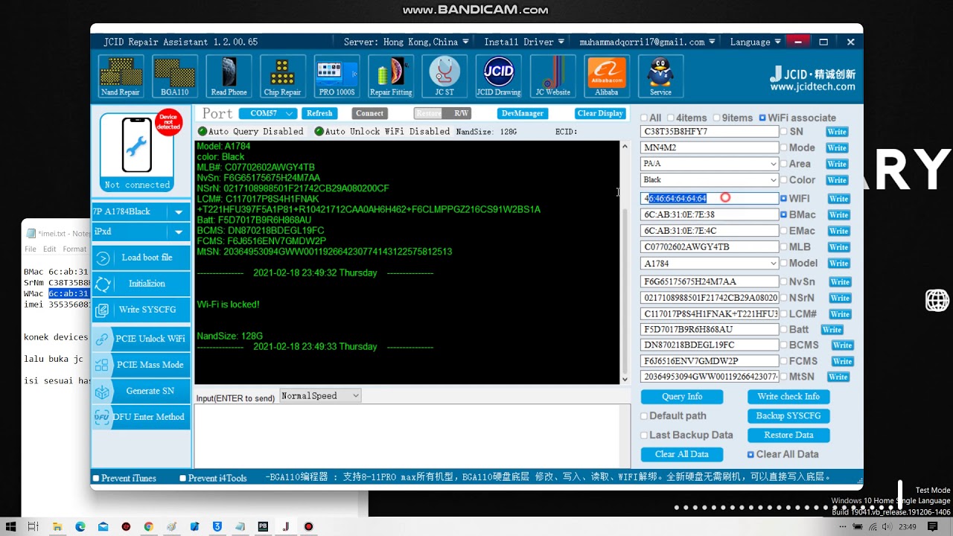The height and width of the screenshot is (536, 953).
Task: Check the 9items option
Action: (x=716, y=118)
